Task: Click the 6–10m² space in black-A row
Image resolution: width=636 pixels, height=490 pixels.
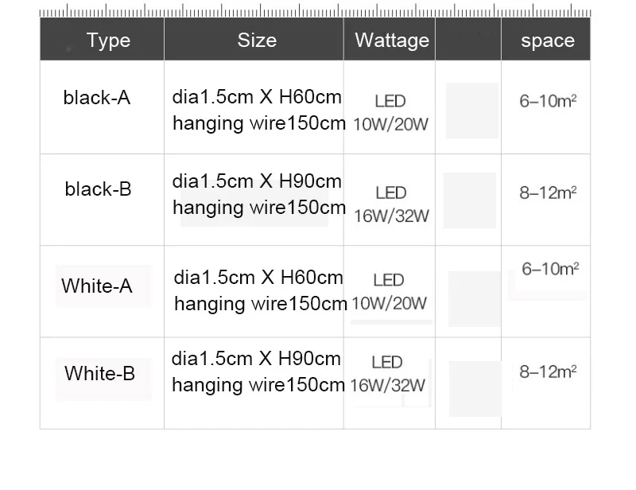Action: [548, 101]
